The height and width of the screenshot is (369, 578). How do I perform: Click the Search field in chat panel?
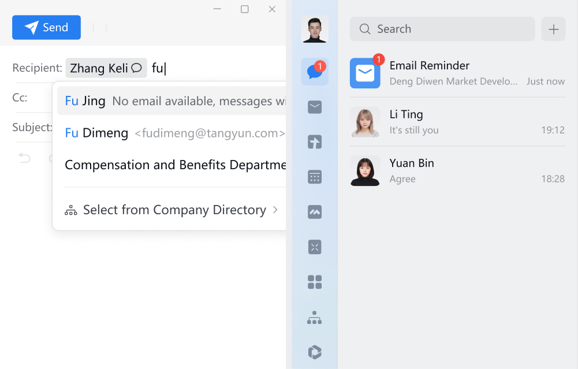[x=442, y=29]
